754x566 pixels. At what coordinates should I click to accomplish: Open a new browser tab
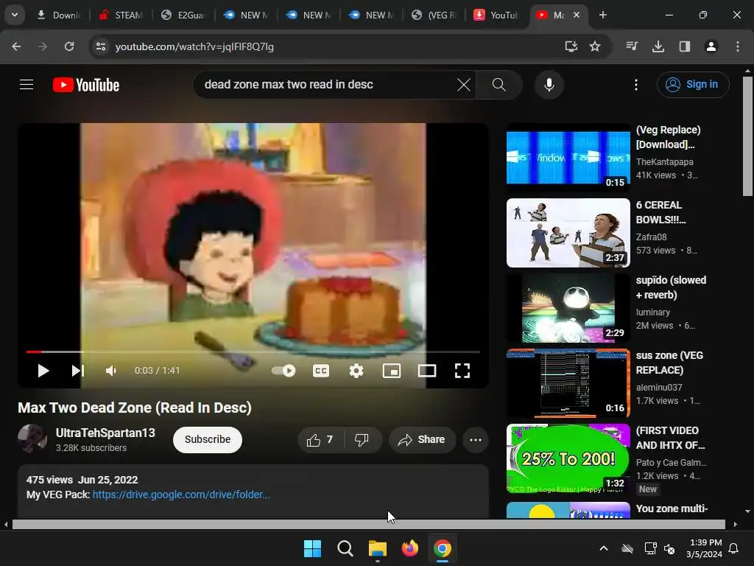tap(602, 15)
